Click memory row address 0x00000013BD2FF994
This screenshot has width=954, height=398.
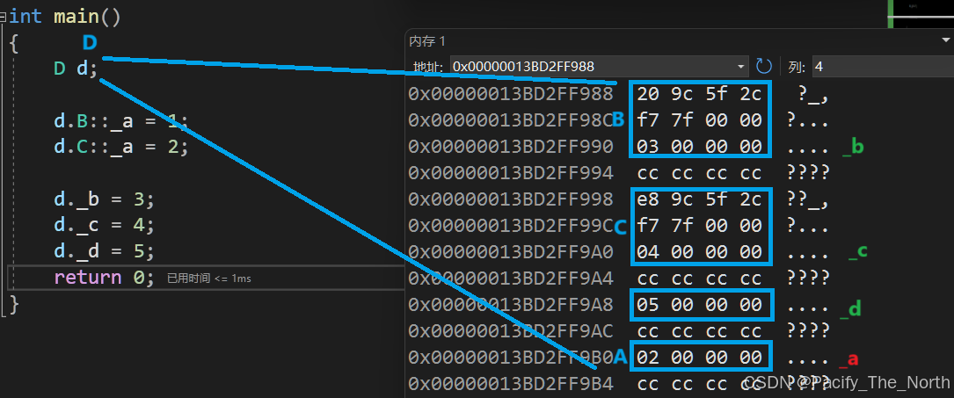point(511,173)
